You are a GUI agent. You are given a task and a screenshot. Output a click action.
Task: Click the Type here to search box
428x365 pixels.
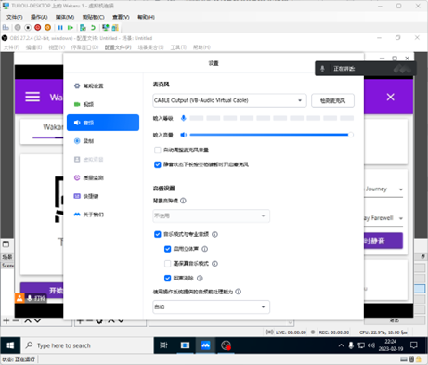coord(87,345)
